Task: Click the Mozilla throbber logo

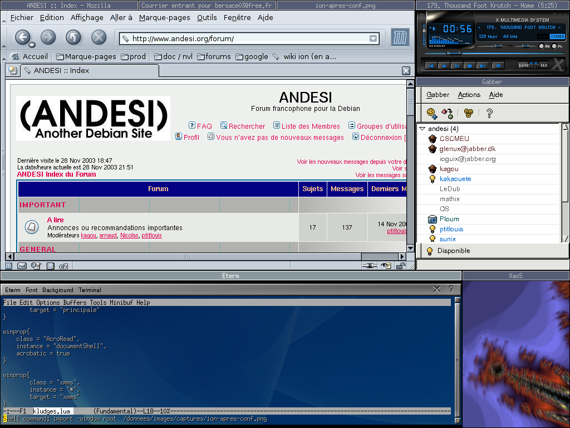Action: [x=400, y=38]
